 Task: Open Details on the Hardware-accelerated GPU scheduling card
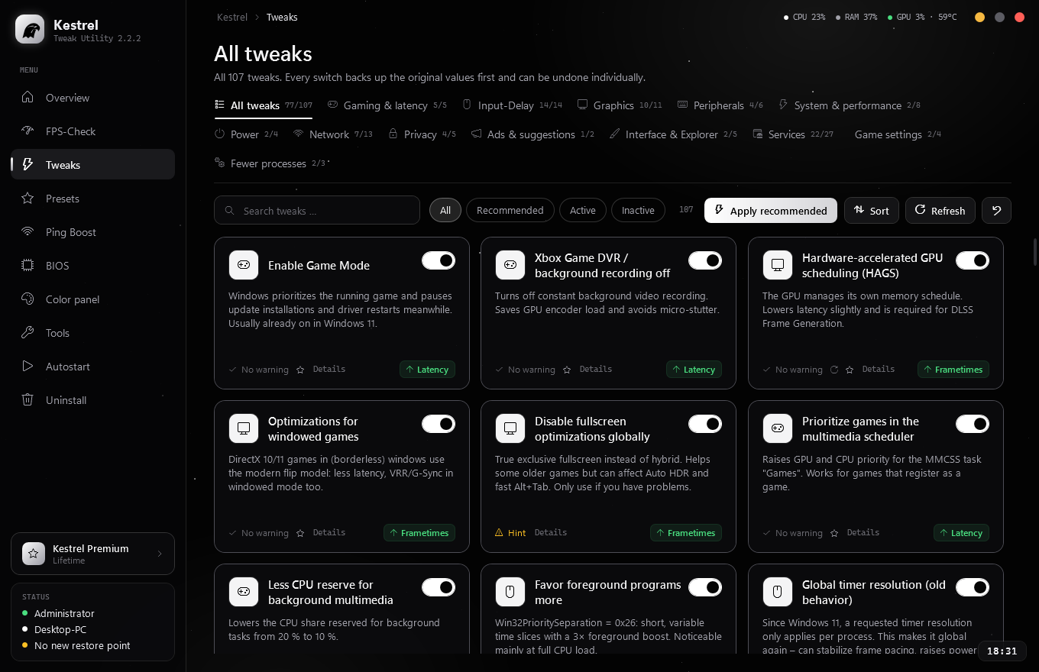click(879, 370)
